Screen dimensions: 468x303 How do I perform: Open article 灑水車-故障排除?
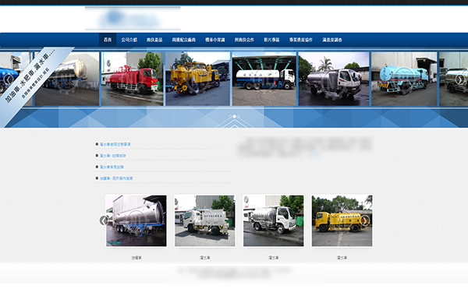click(112, 156)
